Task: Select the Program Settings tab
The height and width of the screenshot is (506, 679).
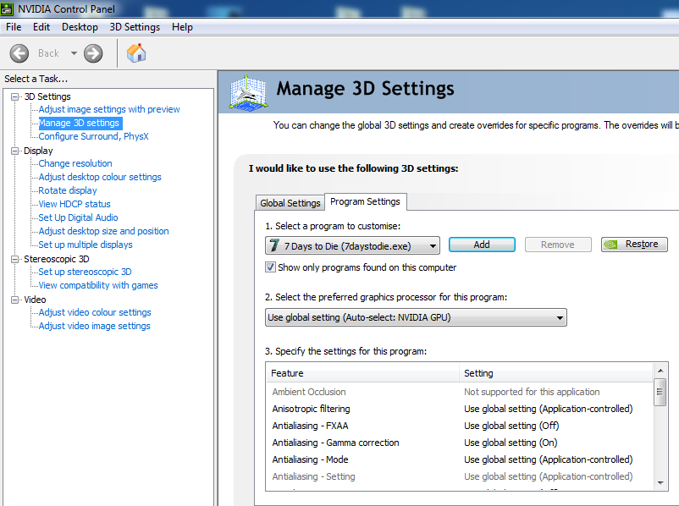Action: (x=365, y=201)
